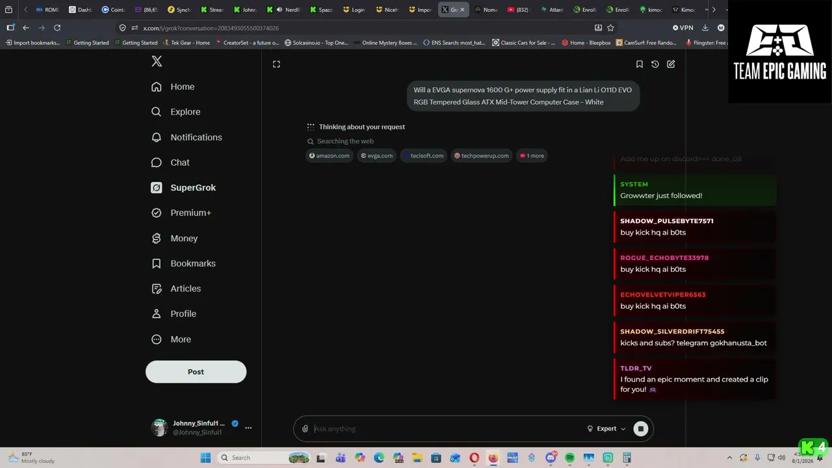Click 'Thinking about your request' status

(x=362, y=127)
